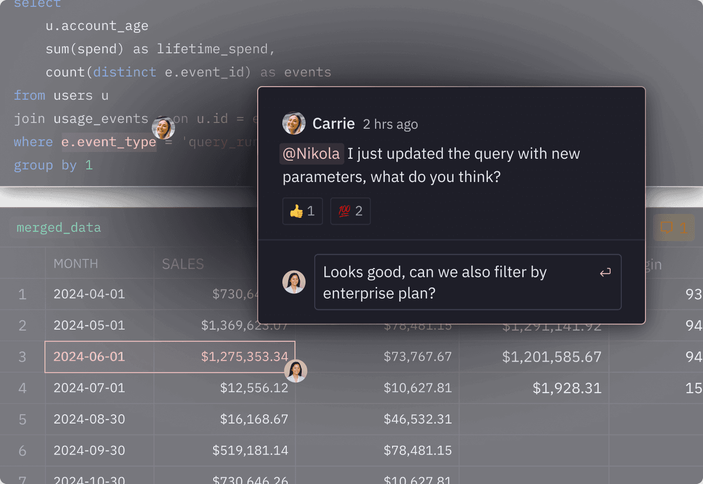This screenshot has height=484, width=703.
Task: Click the highlighted e.event_type in the query
Action: point(109,142)
